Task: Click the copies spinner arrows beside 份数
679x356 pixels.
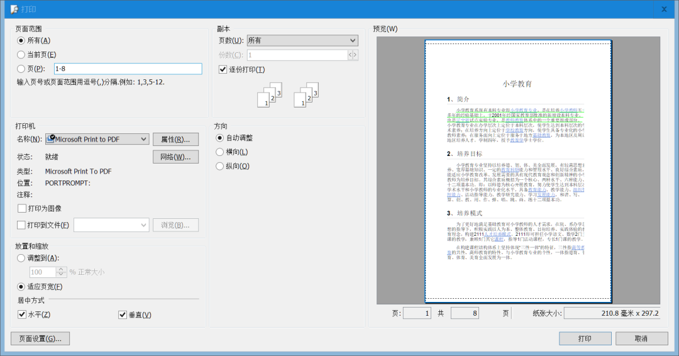Action: (x=353, y=55)
